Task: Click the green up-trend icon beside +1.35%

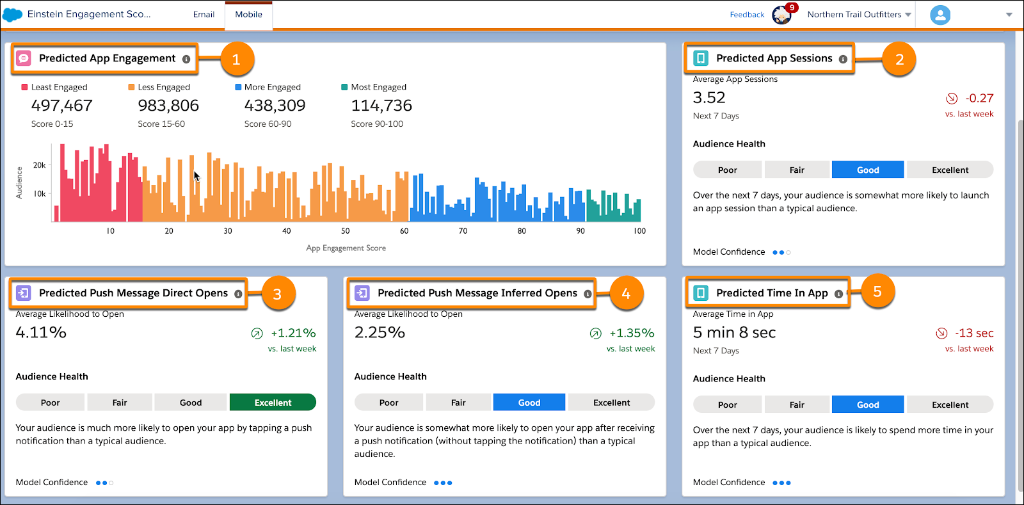Action: click(595, 333)
